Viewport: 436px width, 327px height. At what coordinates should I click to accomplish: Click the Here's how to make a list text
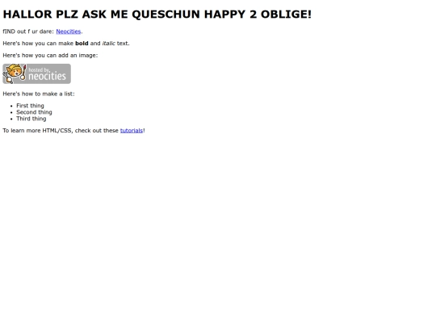(x=39, y=94)
